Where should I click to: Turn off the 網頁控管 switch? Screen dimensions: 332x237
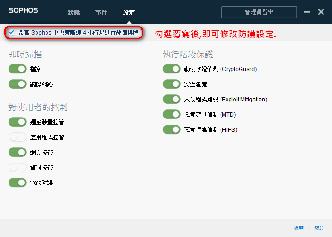click(x=18, y=152)
